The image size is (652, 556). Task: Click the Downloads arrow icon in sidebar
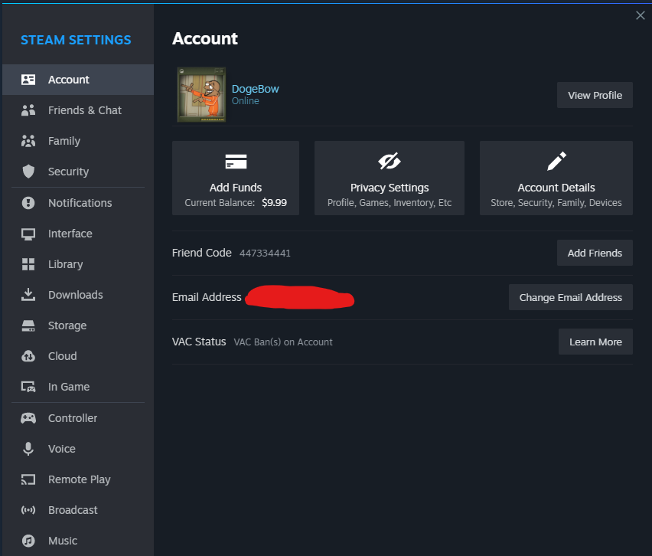tap(28, 295)
